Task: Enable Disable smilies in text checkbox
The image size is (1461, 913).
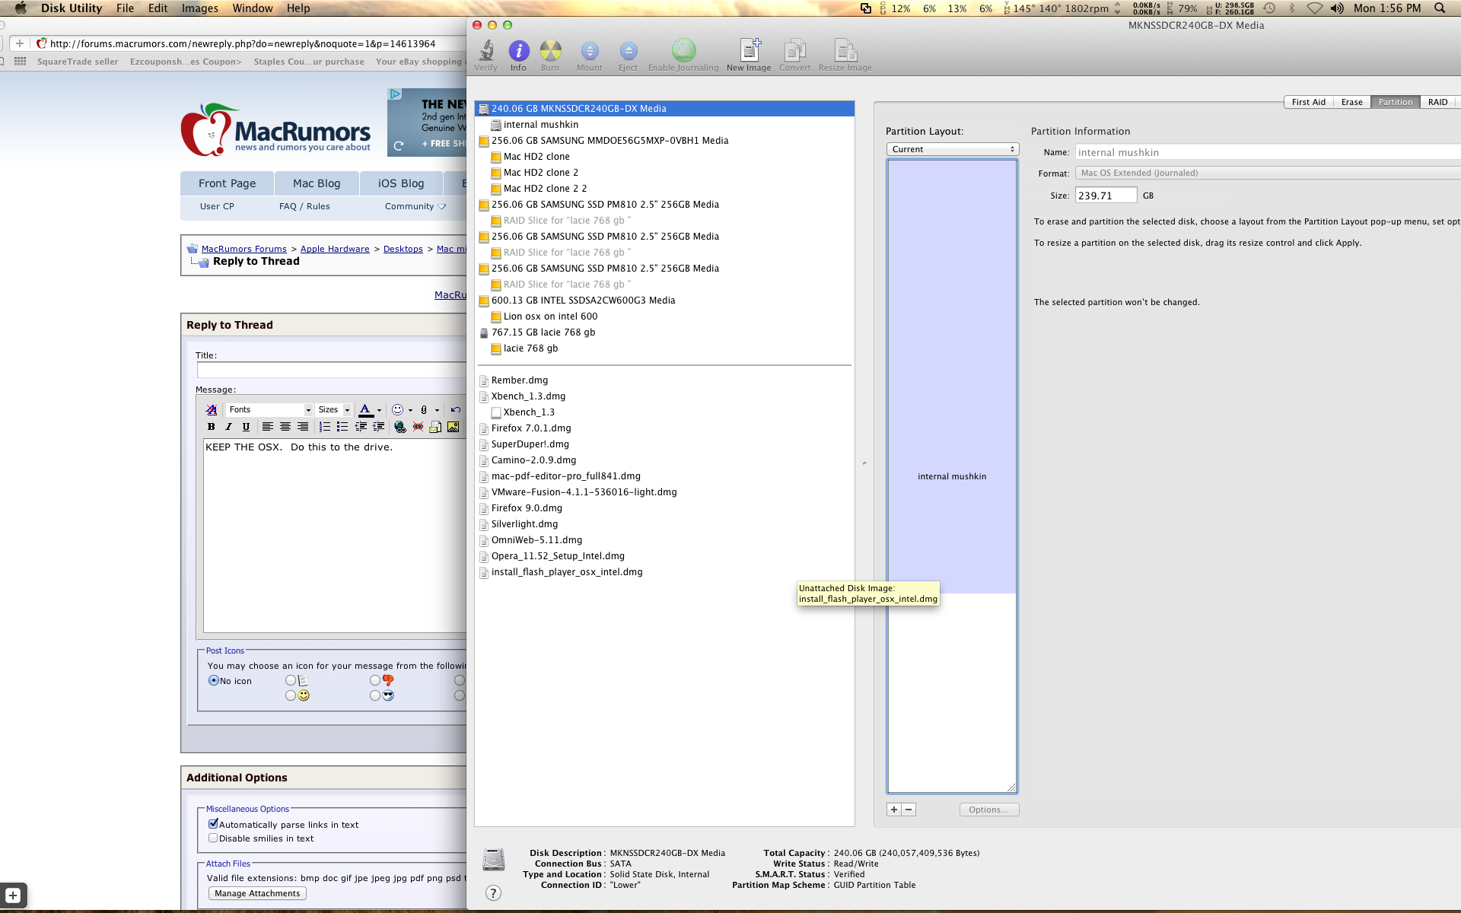Action: click(x=213, y=838)
